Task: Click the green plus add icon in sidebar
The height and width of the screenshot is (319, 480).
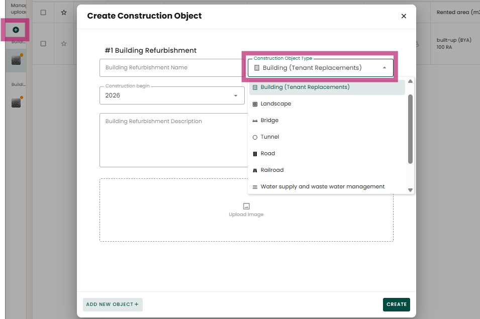Action: click(16, 30)
